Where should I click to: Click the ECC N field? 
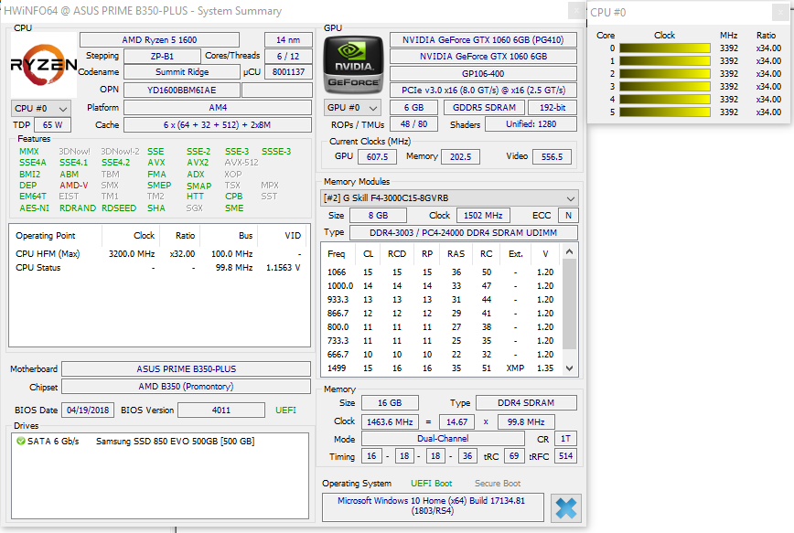(x=568, y=215)
